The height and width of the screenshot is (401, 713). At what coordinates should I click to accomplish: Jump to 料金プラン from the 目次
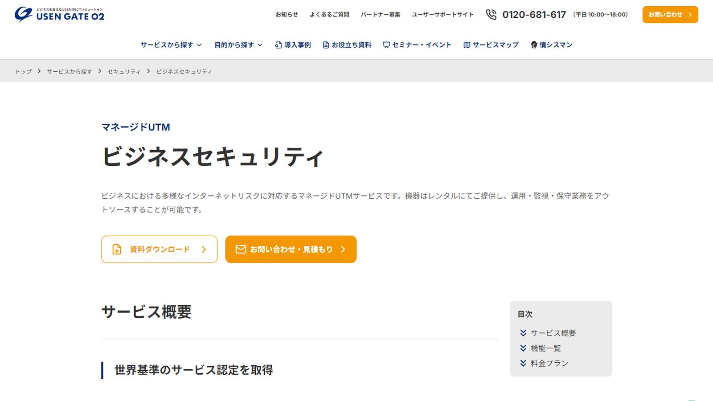tap(549, 364)
